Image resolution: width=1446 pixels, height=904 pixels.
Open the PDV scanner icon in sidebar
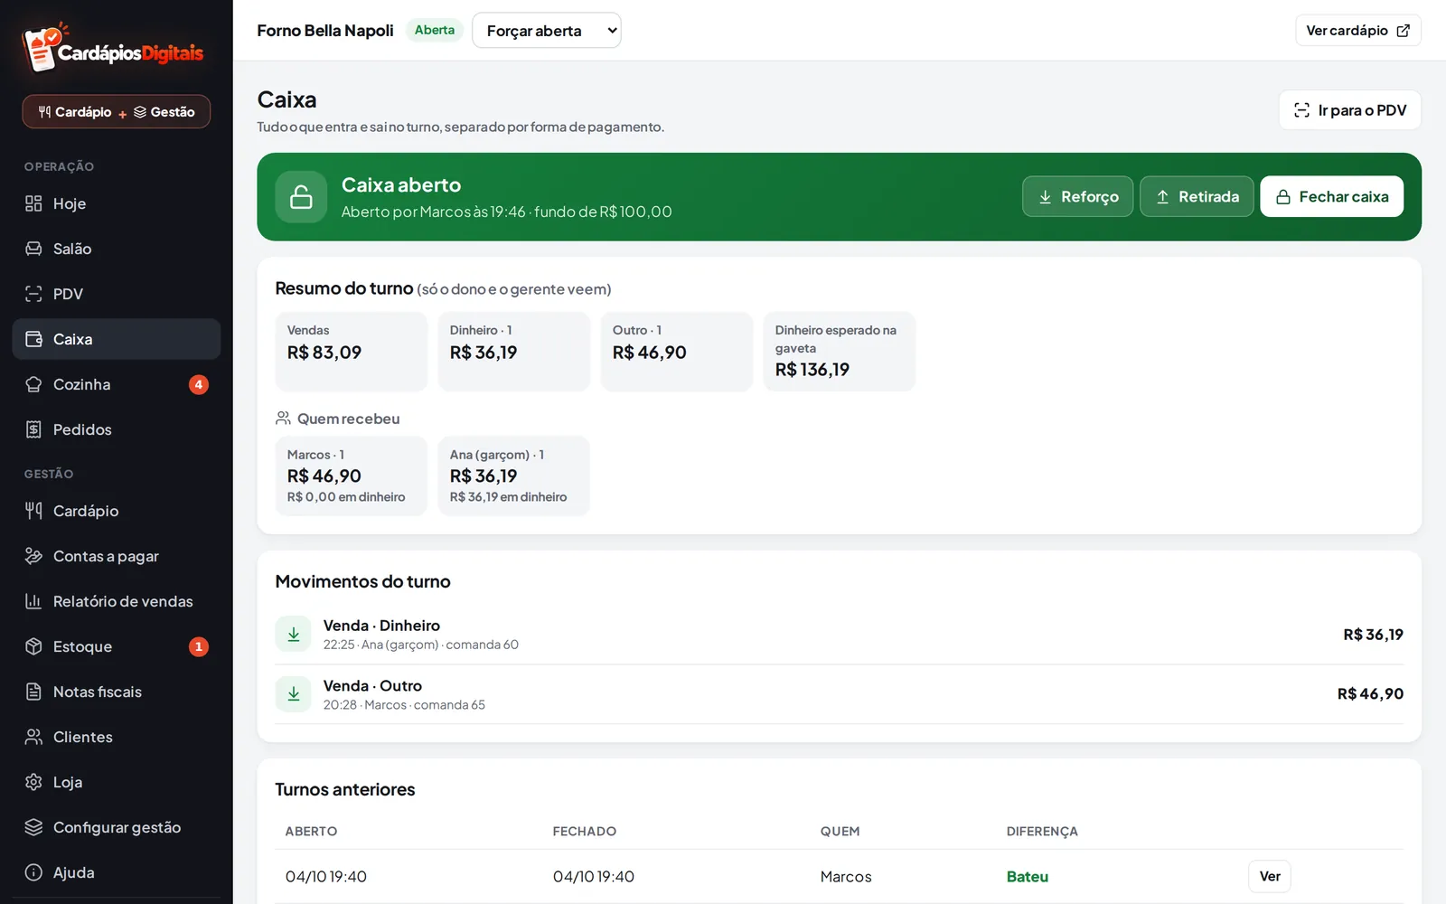click(x=33, y=294)
